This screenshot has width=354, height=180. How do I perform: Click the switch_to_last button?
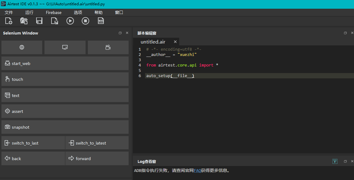(x=33, y=143)
